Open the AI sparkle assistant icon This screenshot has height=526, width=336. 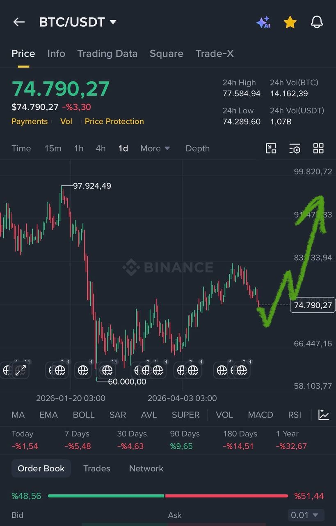[263, 22]
